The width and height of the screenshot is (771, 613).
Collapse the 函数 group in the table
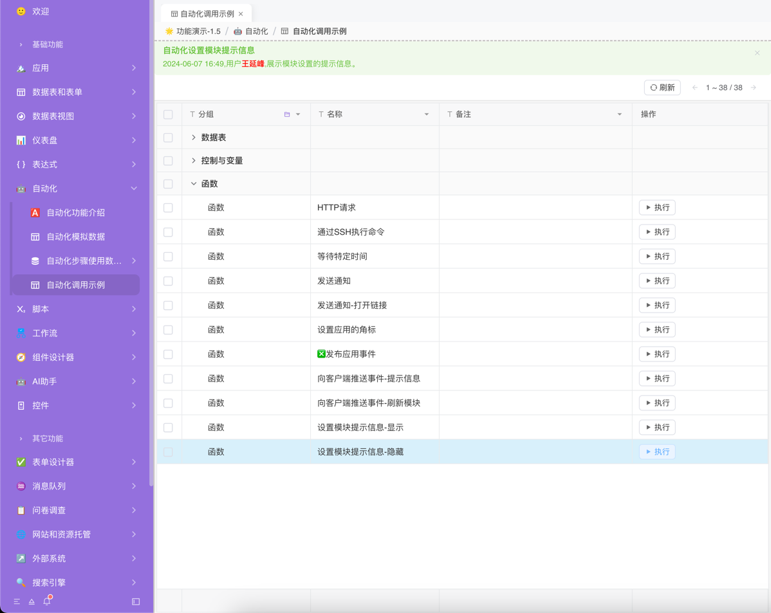click(193, 183)
